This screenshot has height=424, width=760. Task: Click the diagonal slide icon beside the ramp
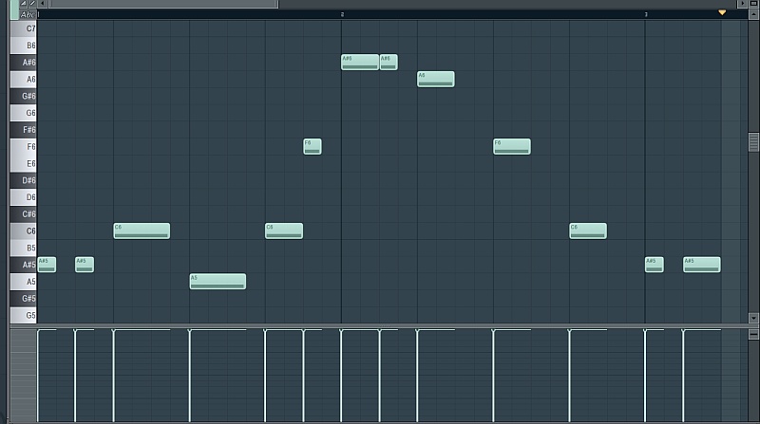(x=31, y=4)
